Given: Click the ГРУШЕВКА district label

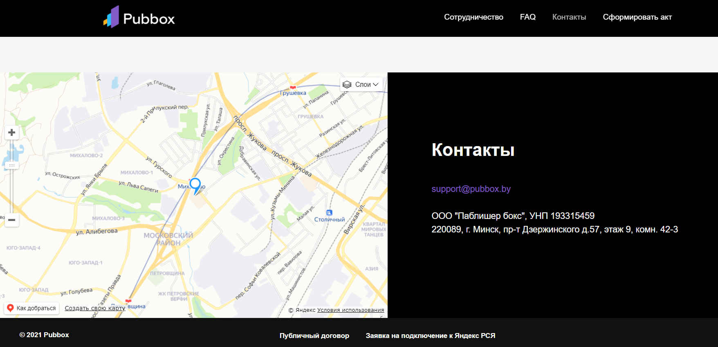Looking at the screenshot, I should tap(310, 117).
